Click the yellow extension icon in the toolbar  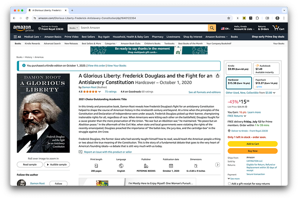point(244,18)
